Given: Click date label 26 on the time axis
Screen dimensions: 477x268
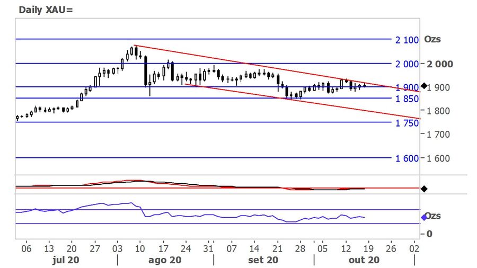Looking at the screenshot, I should point(391,248).
